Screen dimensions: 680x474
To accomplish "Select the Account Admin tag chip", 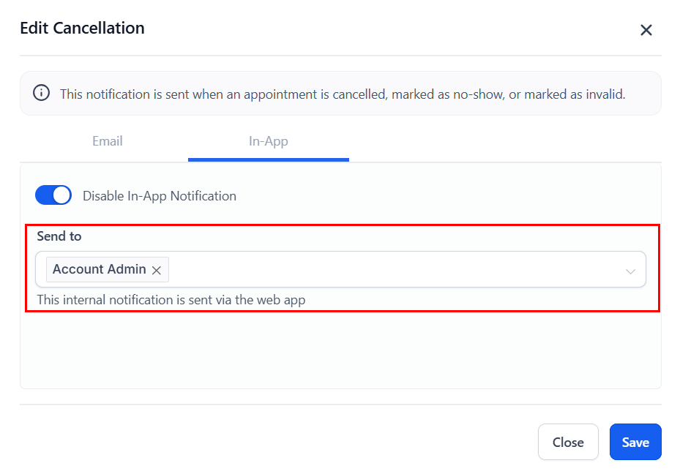I will coord(99,269).
